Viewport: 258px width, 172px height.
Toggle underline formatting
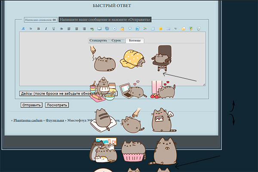[x=54, y=29]
